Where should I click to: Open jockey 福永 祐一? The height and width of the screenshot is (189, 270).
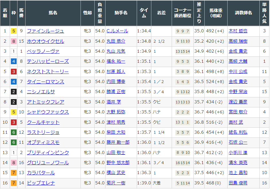116,61
